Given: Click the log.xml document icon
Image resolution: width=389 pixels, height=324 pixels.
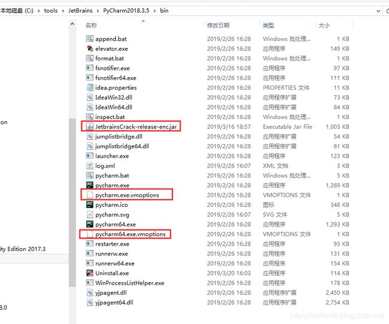Looking at the screenshot, I should click(90, 166).
